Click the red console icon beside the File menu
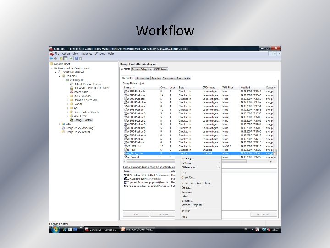 [51, 54]
